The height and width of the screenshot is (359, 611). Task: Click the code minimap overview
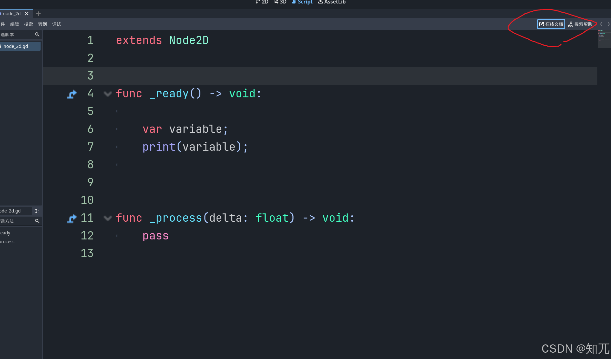(x=604, y=38)
